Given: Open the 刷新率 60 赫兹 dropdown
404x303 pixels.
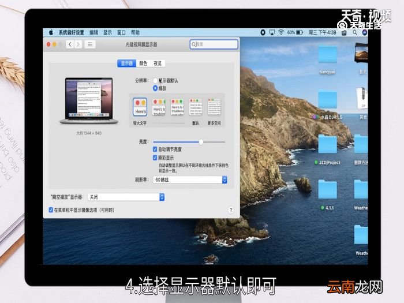Looking at the screenshot, I should (190, 179).
